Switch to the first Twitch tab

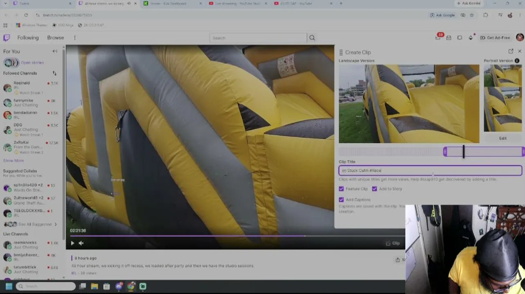tap(43, 4)
